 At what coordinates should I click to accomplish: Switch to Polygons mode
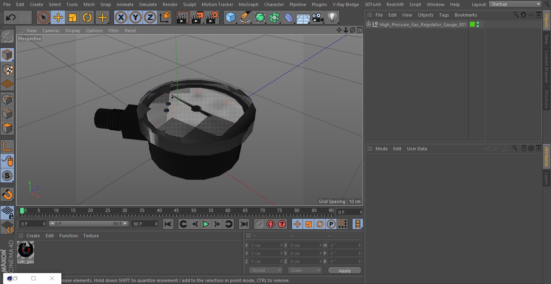[x=7, y=128]
